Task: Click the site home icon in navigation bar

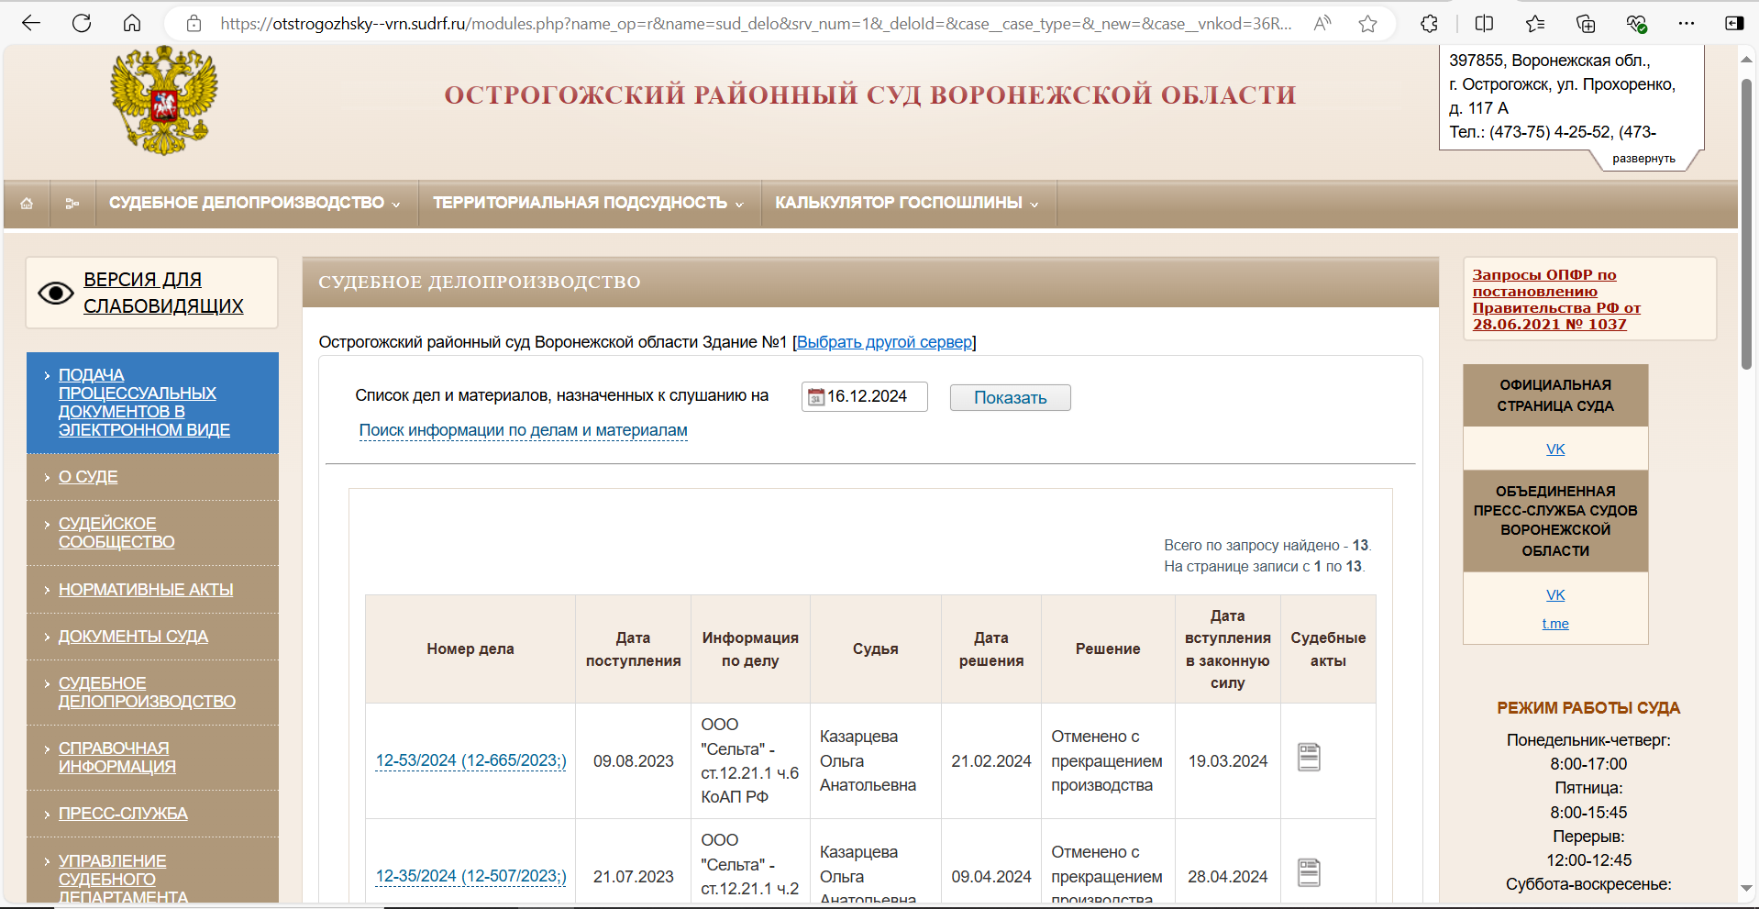Action: pos(27,204)
